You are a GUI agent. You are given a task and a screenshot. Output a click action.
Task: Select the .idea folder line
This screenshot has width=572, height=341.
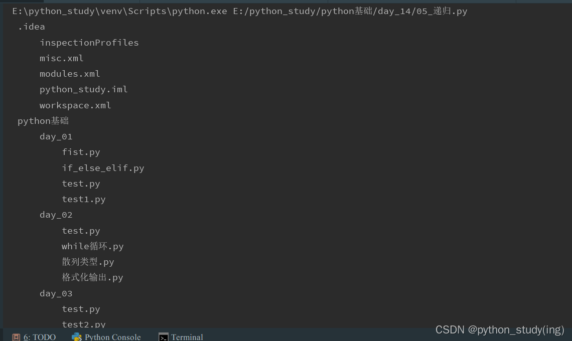point(31,26)
